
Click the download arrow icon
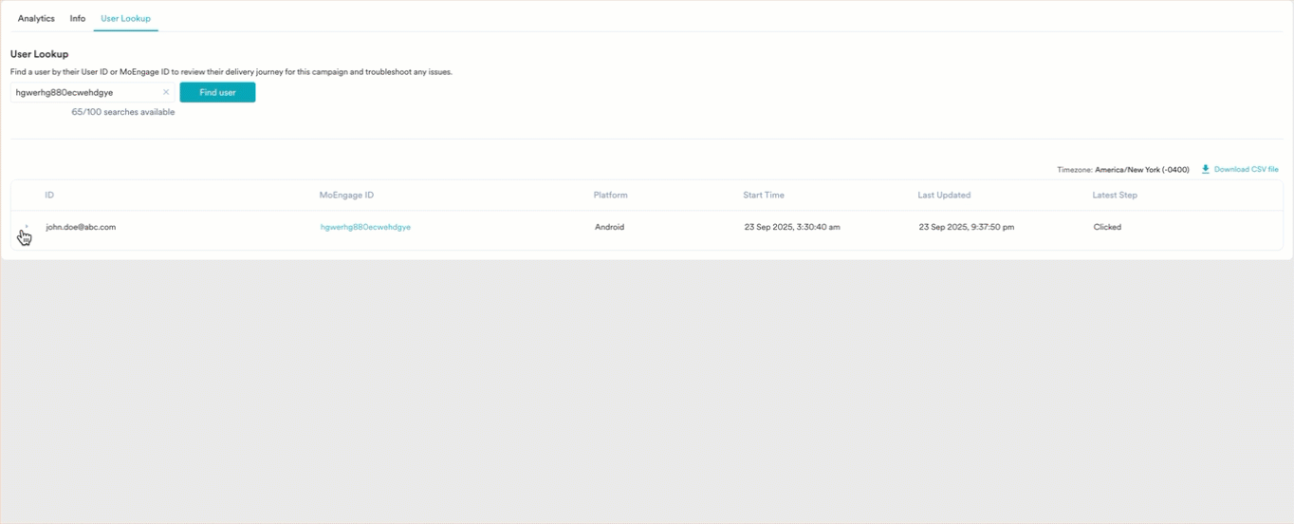[1205, 169]
